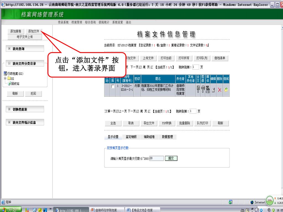Click the Internet zone globe in status bar

coord(252,202)
